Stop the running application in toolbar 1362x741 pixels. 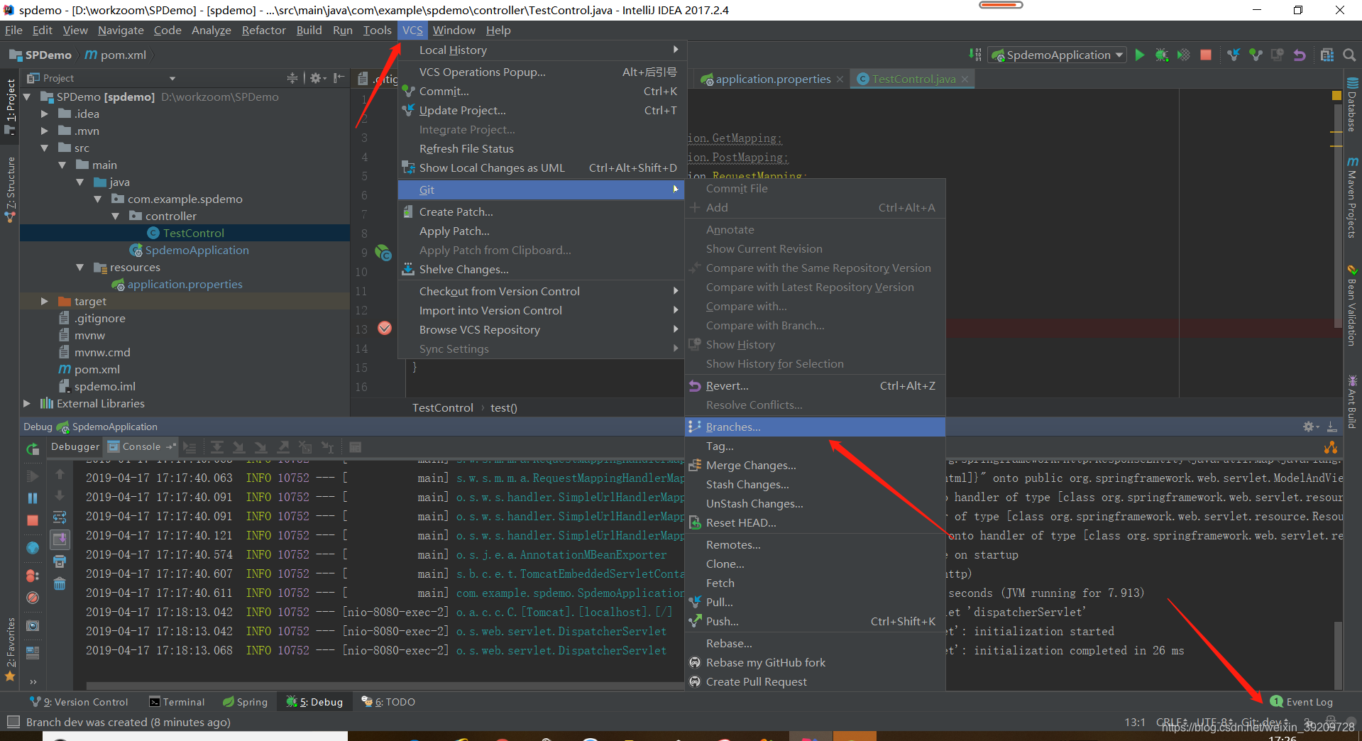[1205, 55]
